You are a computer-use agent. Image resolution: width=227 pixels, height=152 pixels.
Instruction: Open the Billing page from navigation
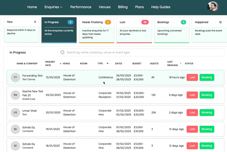click(x=123, y=7)
